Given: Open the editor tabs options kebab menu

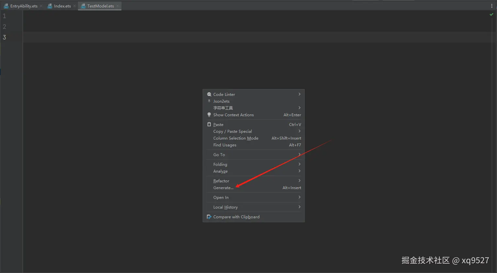Looking at the screenshot, I should [491, 6].
